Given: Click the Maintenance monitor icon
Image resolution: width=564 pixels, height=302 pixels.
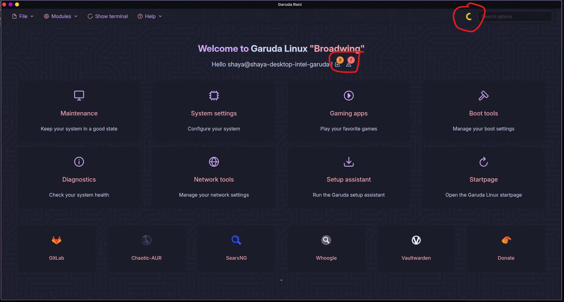Looking at the screenshot, I should (x=79, y=96).
